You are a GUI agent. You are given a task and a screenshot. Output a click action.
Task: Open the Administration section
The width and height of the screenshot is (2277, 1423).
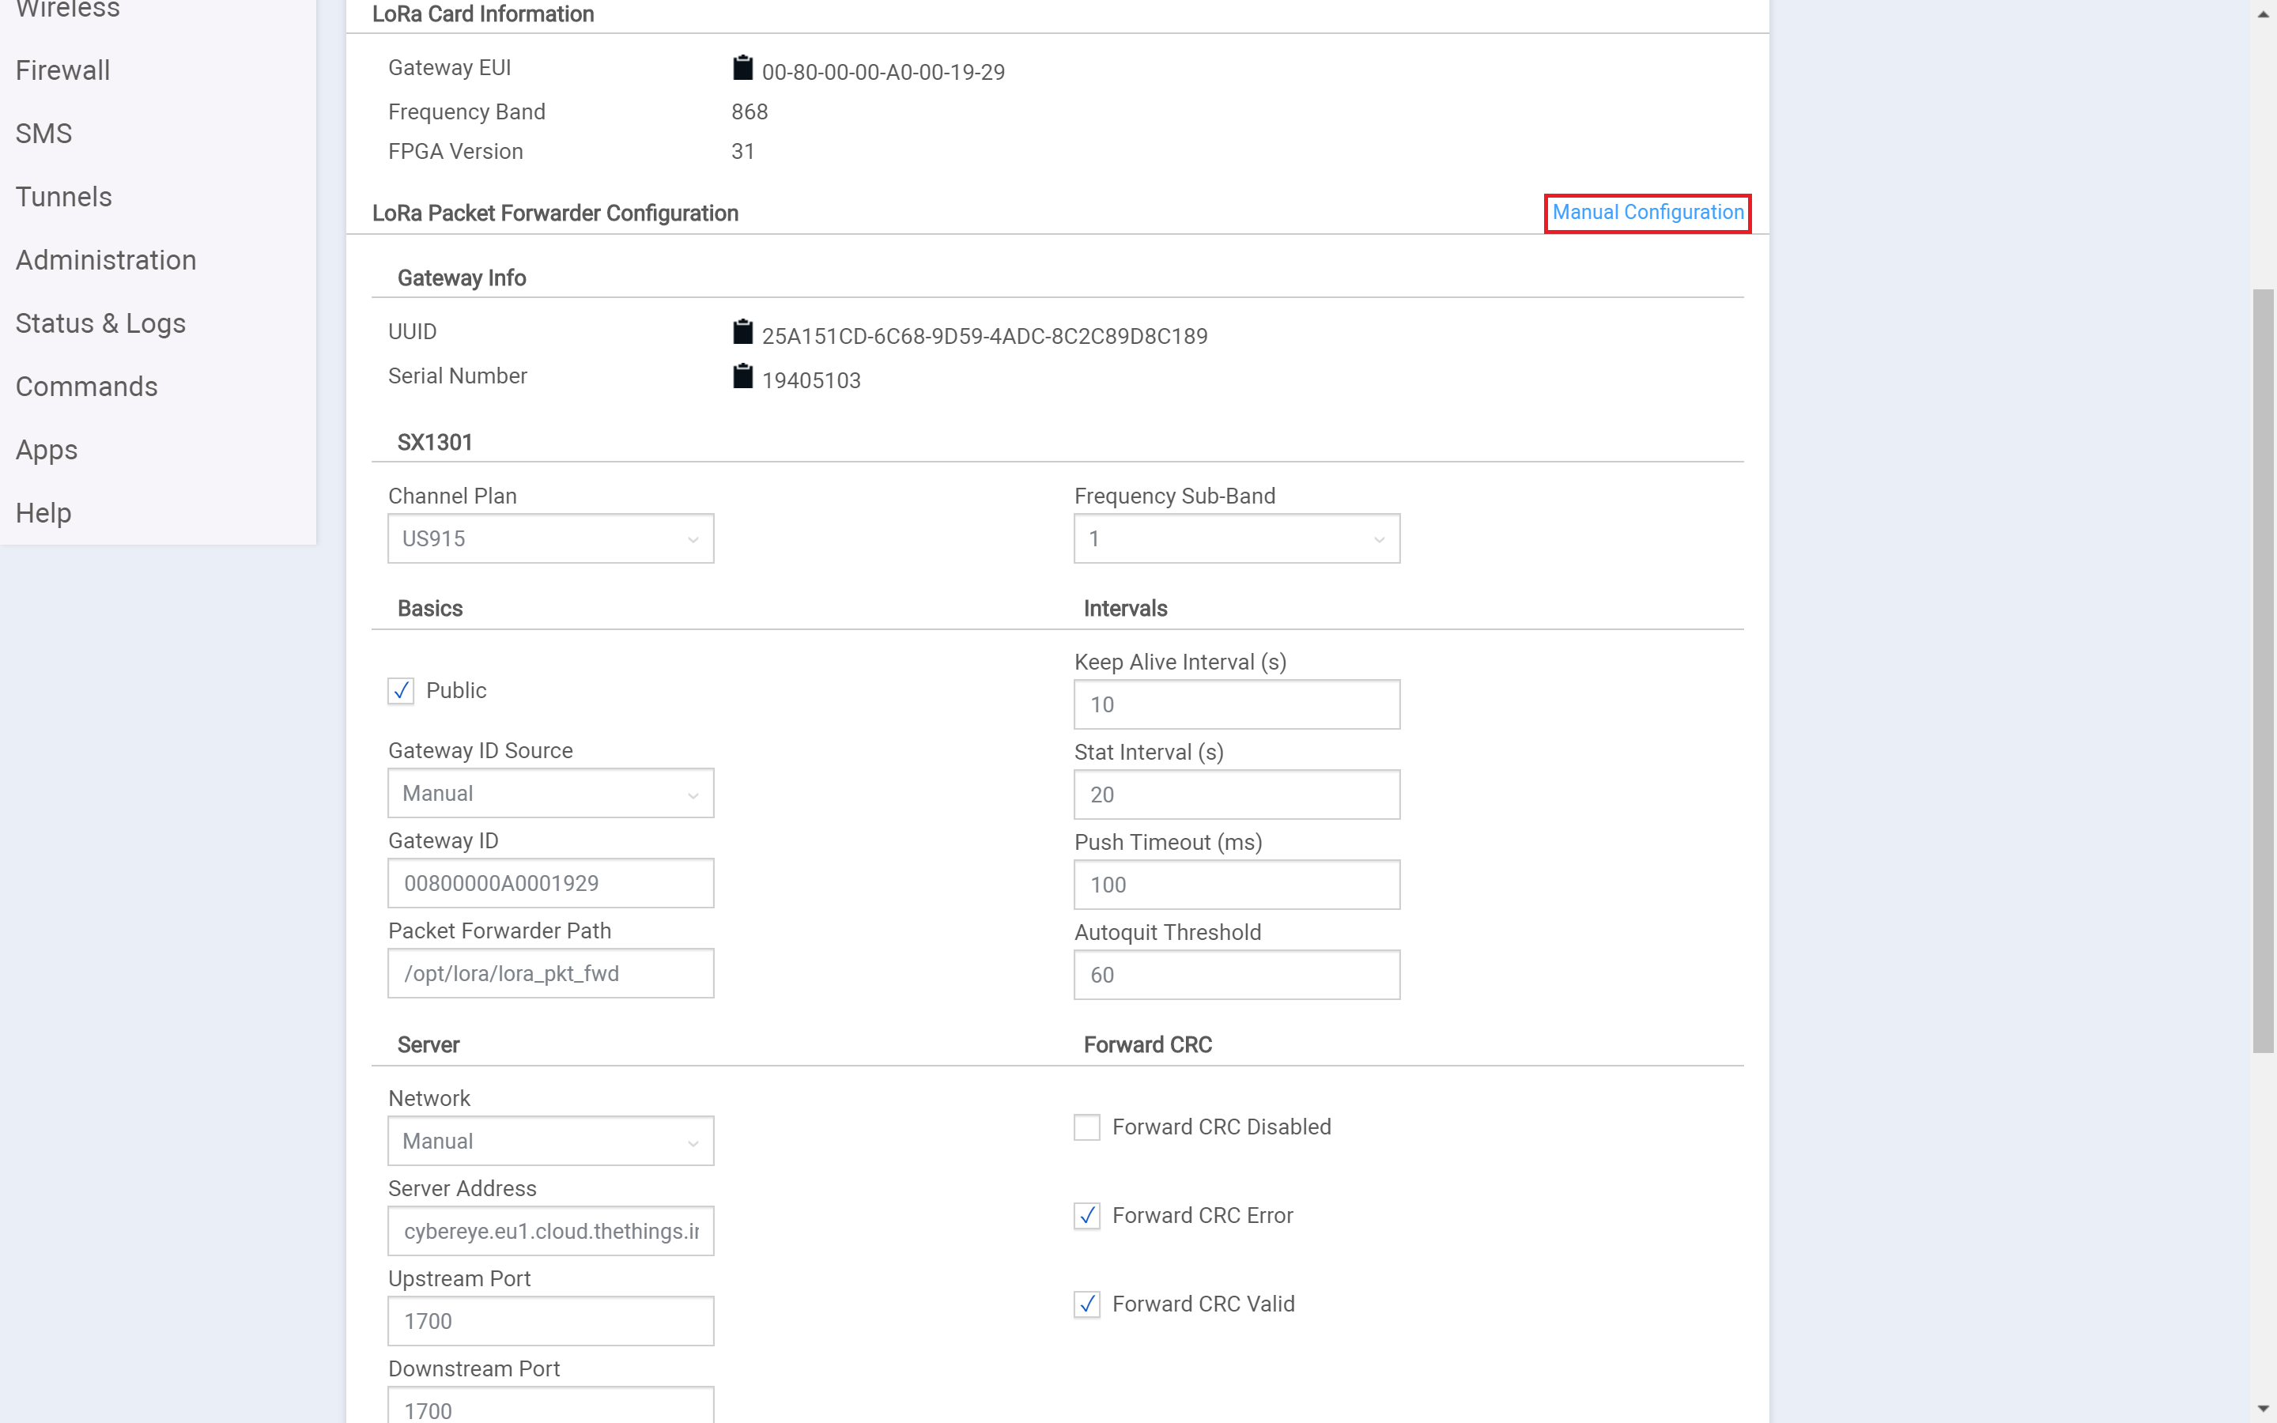(x=105, y=260)
